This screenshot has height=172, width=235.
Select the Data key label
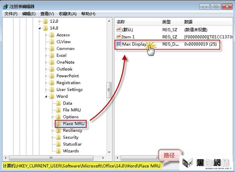coord(68,103)
